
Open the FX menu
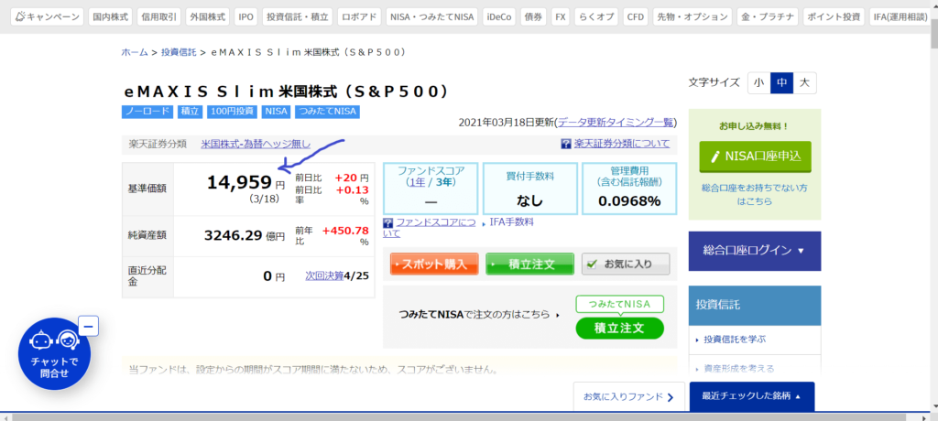point(561,16)
